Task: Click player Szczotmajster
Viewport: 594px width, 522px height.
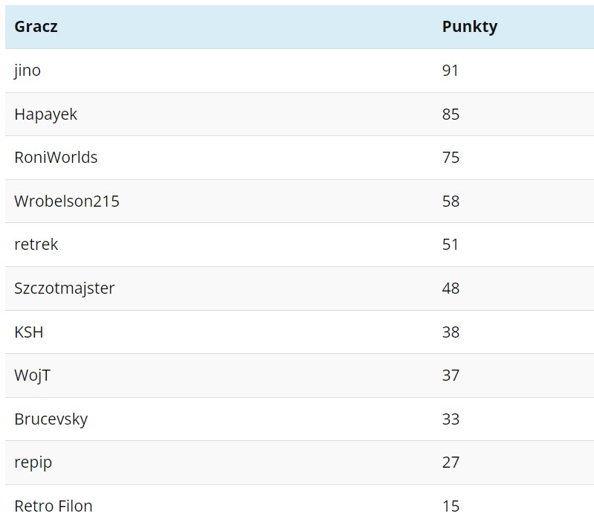Action: (64, 289)
